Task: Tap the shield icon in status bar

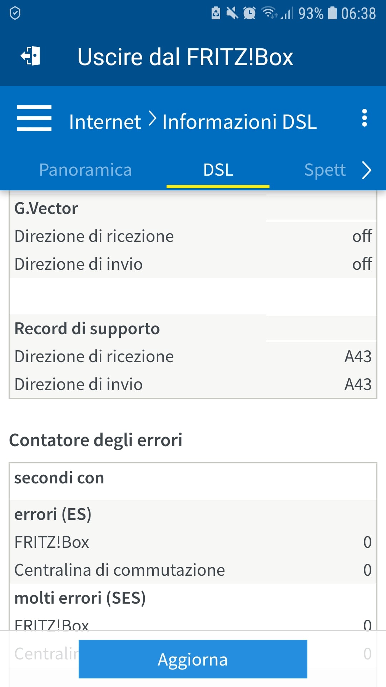Action: coord(15,14)
